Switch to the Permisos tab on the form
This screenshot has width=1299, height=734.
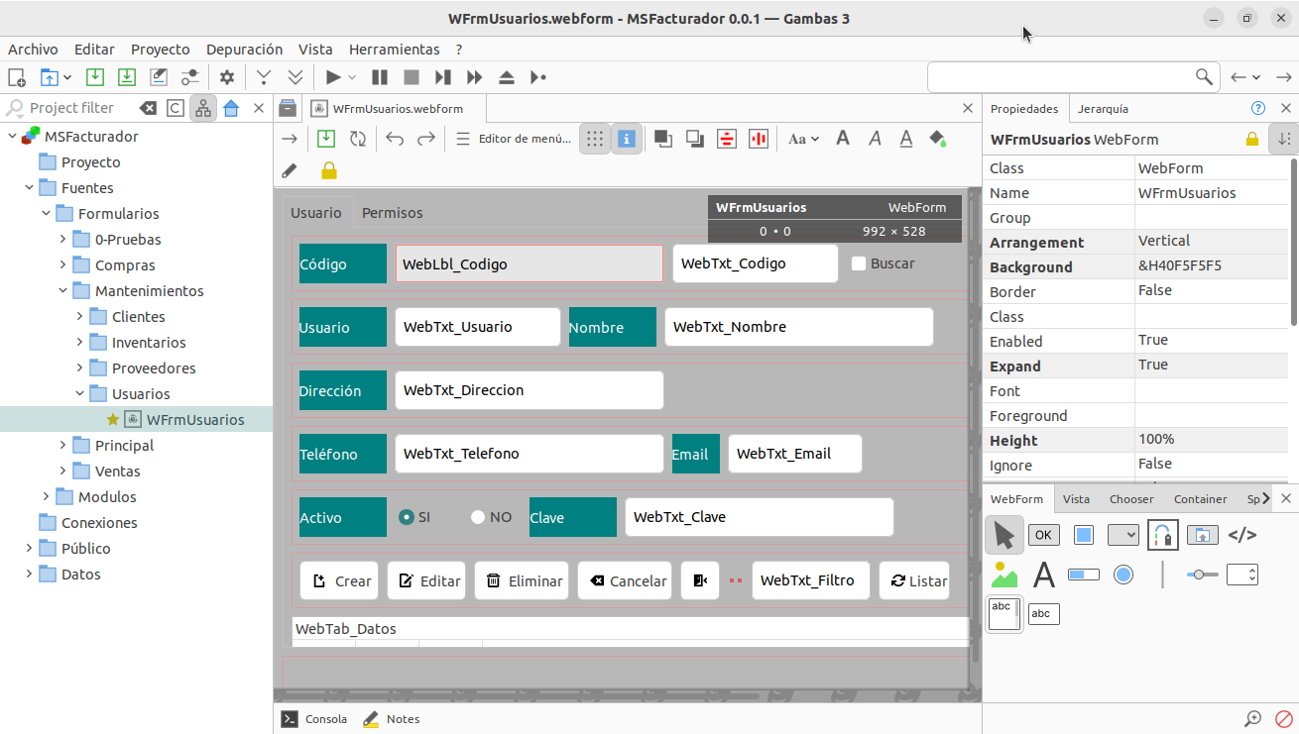[x=393, y=213]
